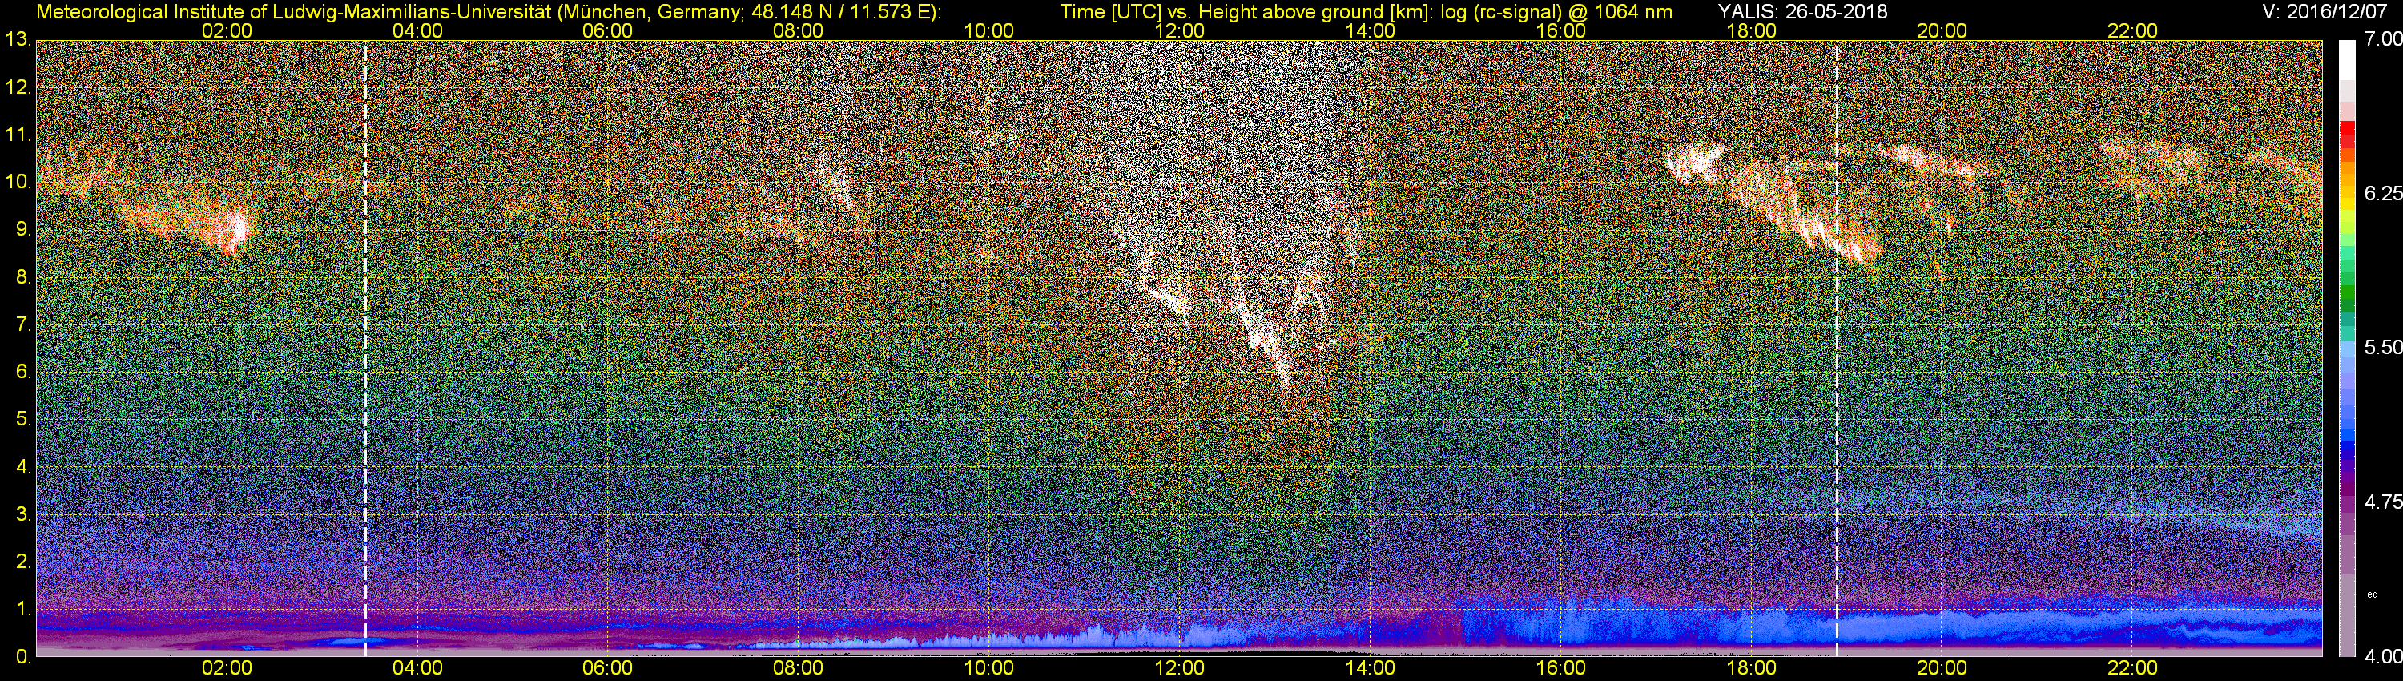Viewport: 2403px width, 681px height.
Task: Click the 0 km height axis label
Action: click(22, 658)
